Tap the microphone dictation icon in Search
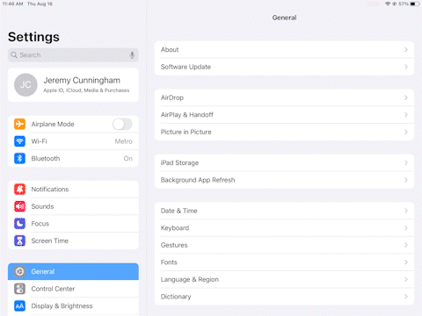 pos(132,55)
